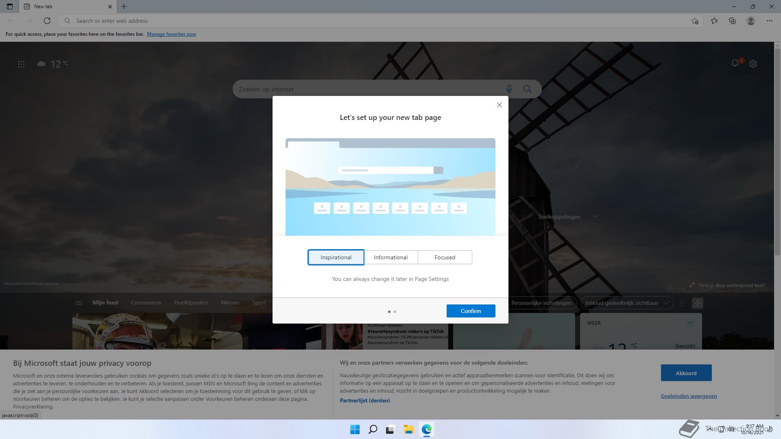Close the new tab setup dialog
This screenshot has height=439, width=781.
tap(500, 105)
